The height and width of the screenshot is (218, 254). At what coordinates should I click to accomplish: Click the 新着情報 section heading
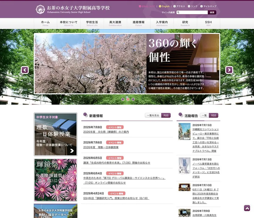(96, 116)
